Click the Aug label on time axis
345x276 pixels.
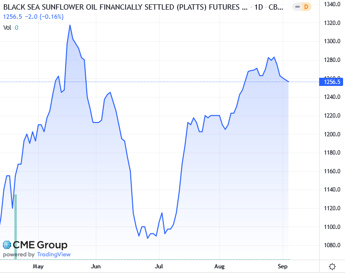pyautogui.click(x=219, y=266)
